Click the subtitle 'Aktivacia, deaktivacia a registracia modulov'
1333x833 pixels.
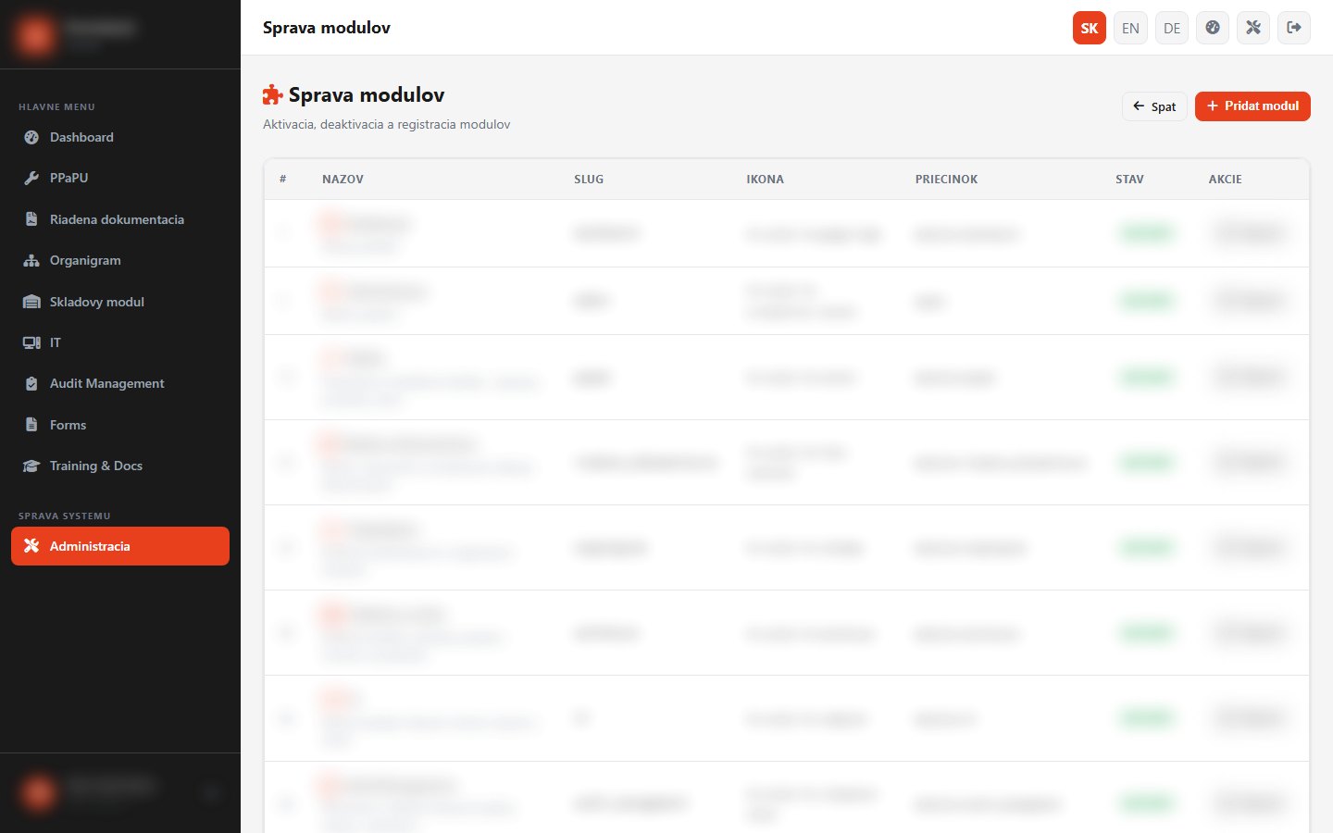(386, 125)
